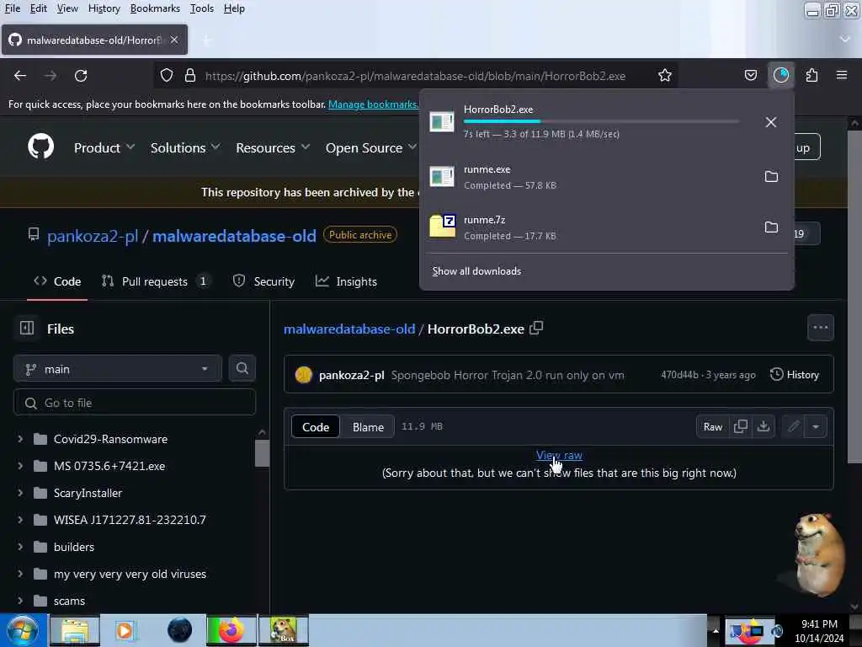The height and width of the screenshot is (647, 862).
Task: Open the file search magnifier button
Action: (x=242, y=369)
